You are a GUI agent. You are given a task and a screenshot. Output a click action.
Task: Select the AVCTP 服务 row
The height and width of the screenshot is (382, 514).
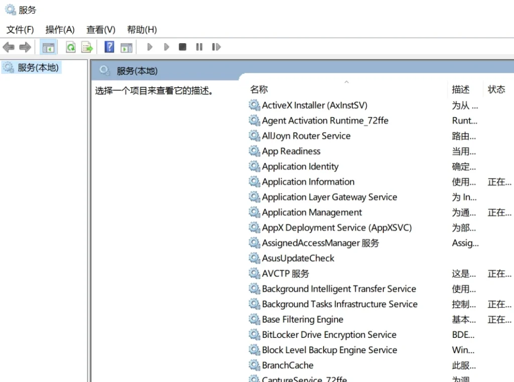point(286,274)
